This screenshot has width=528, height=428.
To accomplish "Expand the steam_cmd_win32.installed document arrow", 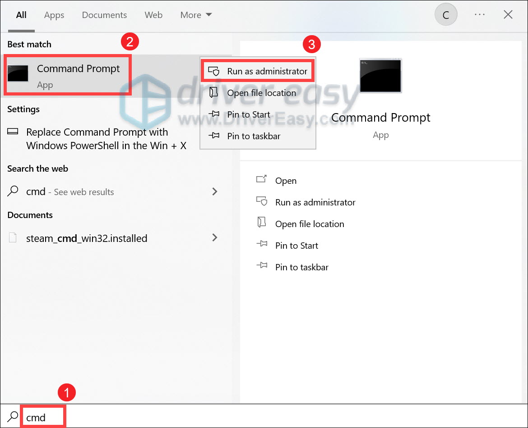I will pyautogui.click(x=214, y=238).
